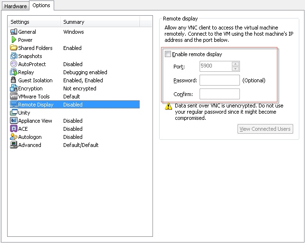Screen dimensions: 305x243
Task: Switch to the Hardware tab
Action: click(16, 6)
